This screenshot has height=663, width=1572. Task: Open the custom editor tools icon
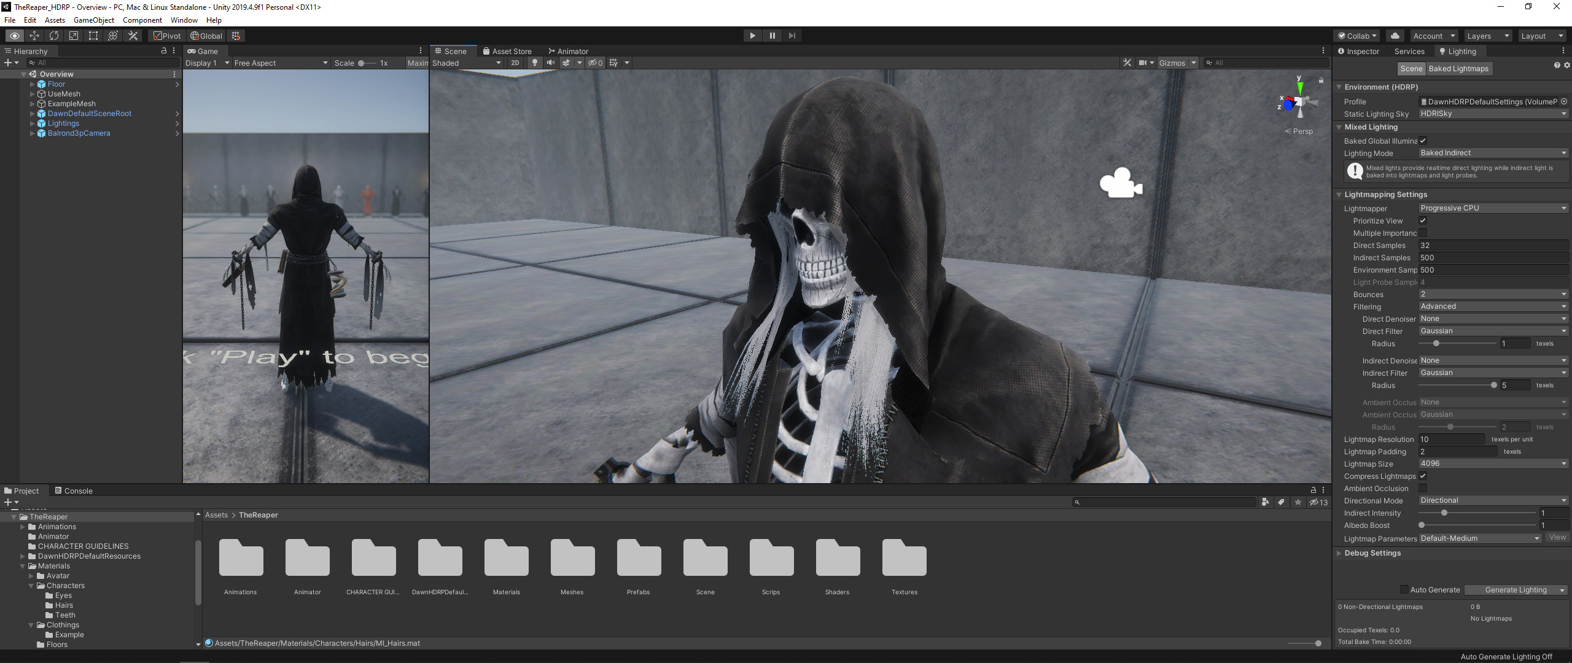pyautogui.click(x=133, y=36)
